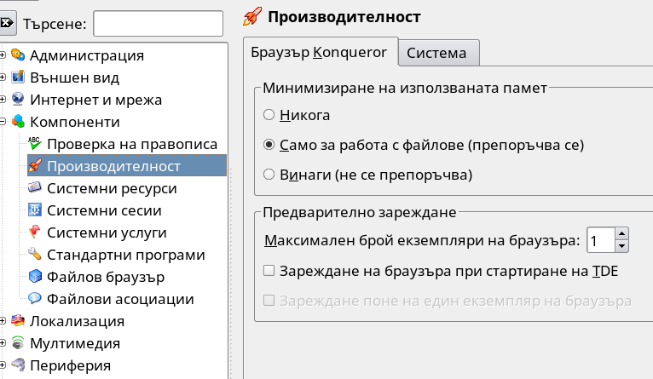Enable Зареждане на браузъра при стартиране checkbox
Screen dimensions: 653x379
(269, 271)
